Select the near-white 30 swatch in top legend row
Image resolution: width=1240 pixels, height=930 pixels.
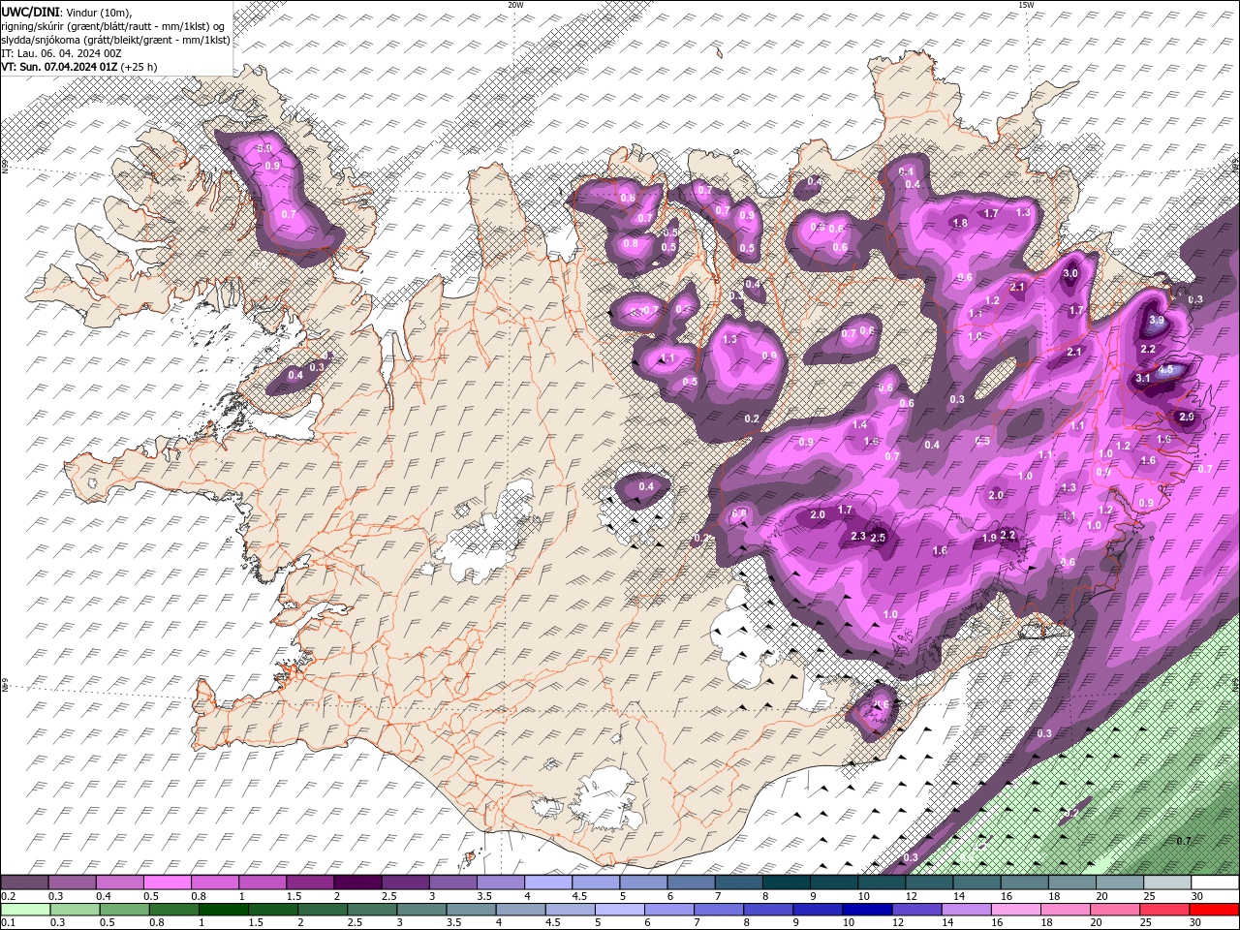[1215, 883]
